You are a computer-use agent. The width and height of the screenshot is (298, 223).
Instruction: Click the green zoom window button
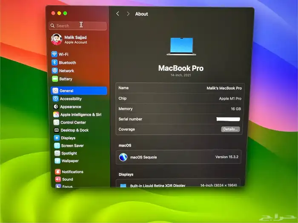65,13
